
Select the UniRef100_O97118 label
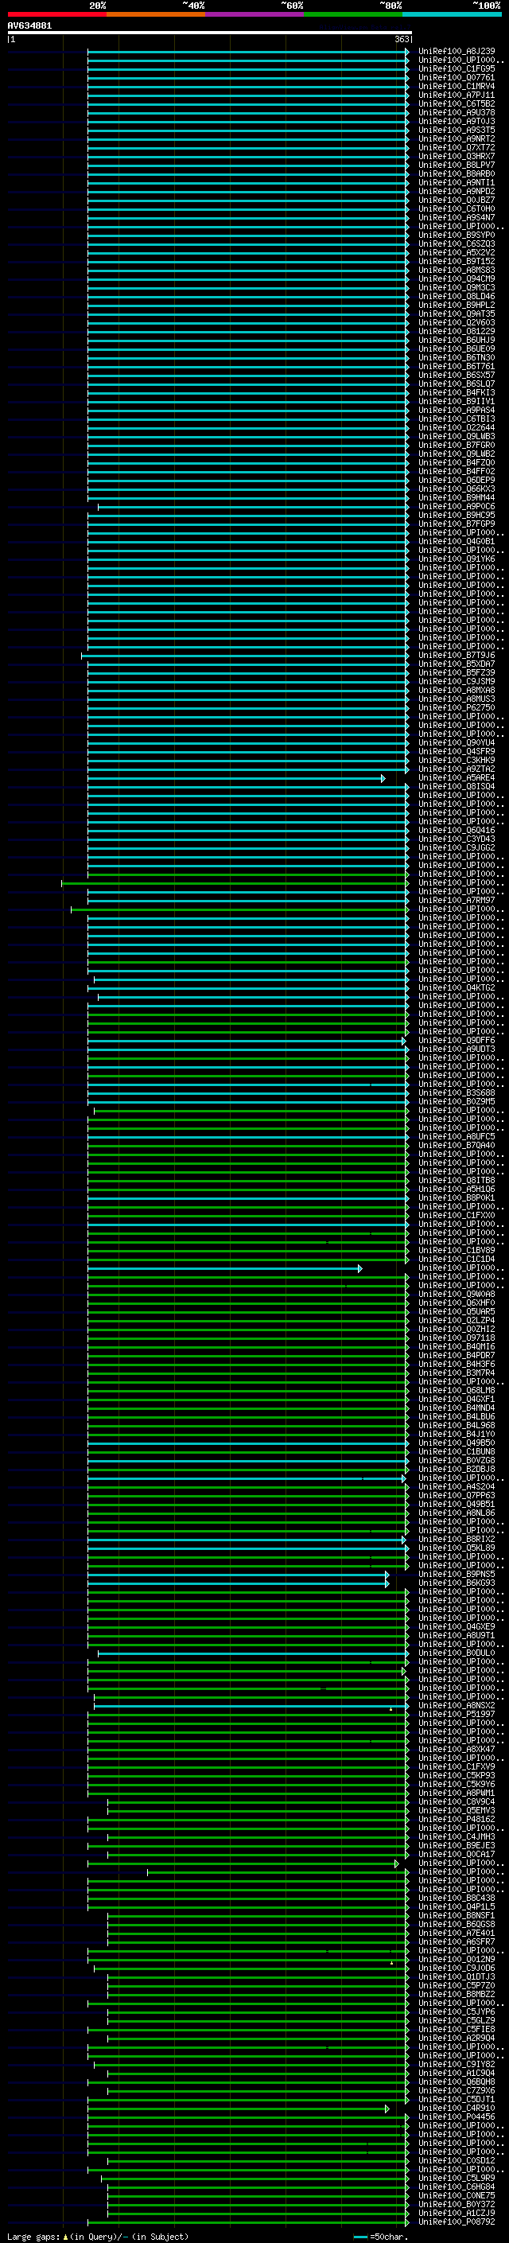click(456, 1338)
